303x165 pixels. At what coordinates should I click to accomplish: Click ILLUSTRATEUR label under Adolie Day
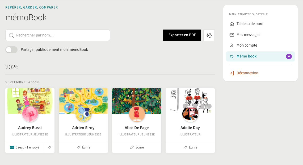click(190, 134)
